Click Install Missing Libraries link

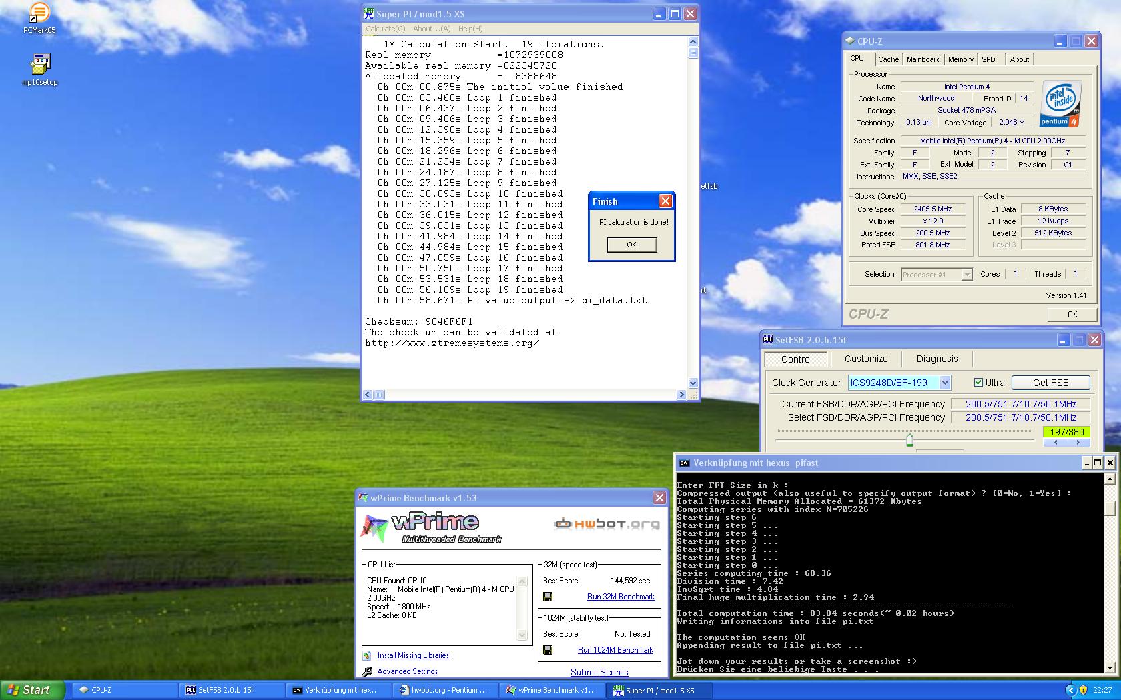tap(413, 656)
